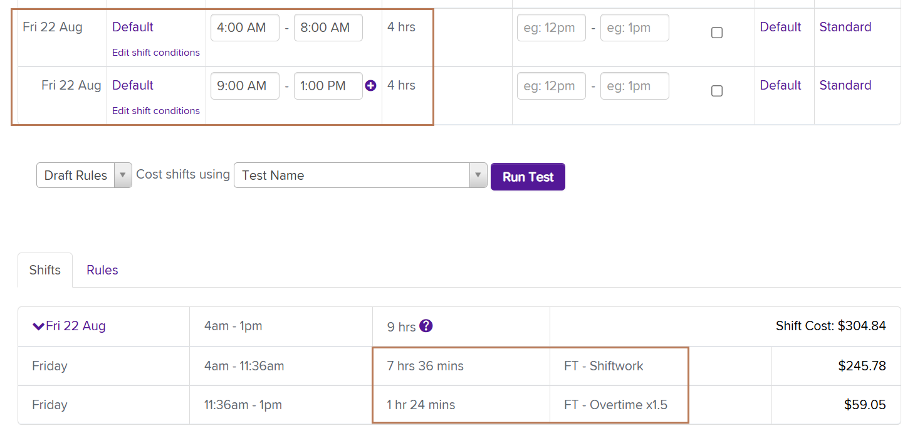Screen dimensions: 915x433
Task: Click the 8:00 AM end time field
Action: (328, 28)
